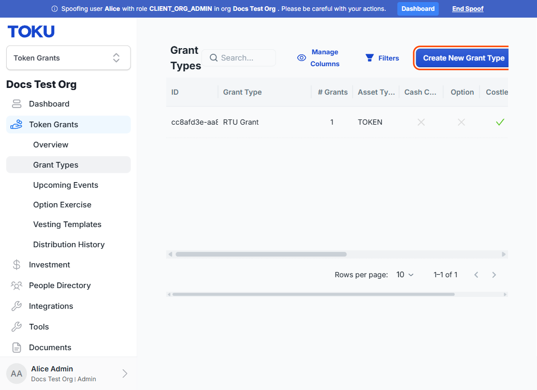Sort by Grant Type column header

pyautogui.click(x=242, y=92)
